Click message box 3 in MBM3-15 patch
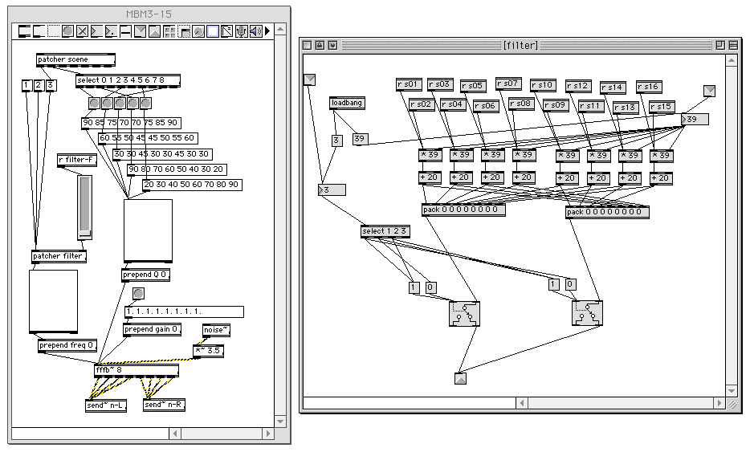 51,86
